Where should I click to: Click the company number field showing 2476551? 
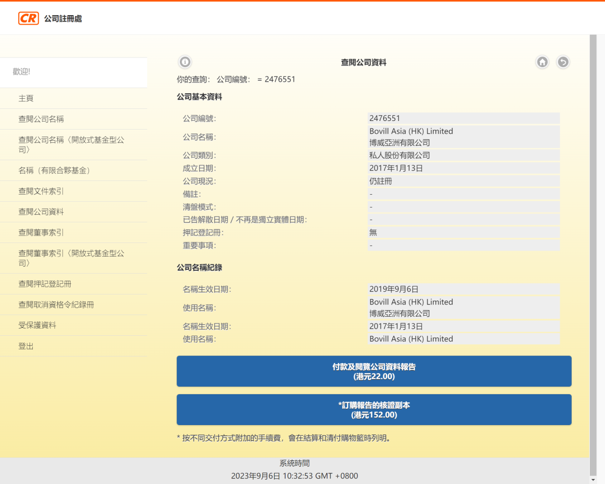tap(464, 117)
